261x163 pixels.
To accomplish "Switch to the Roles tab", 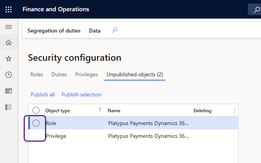I will pyautogui.click(x=36, y=74).
